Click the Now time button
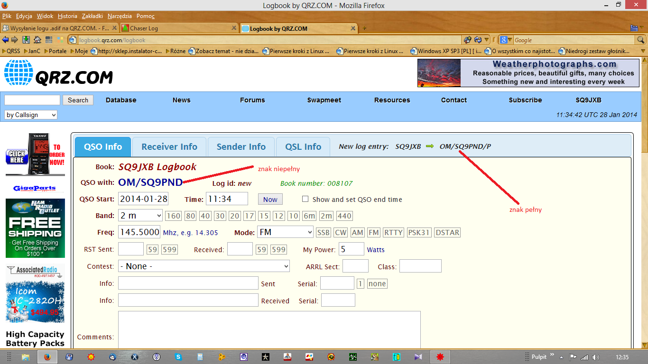This screenshot has height=364, width=648. pos(270,200)
